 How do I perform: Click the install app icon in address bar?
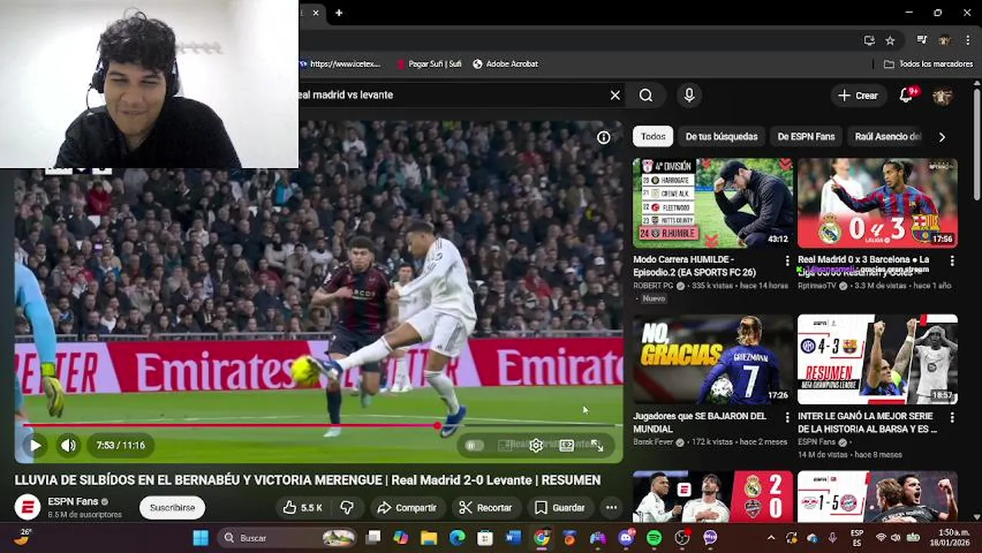coord(869,41)
